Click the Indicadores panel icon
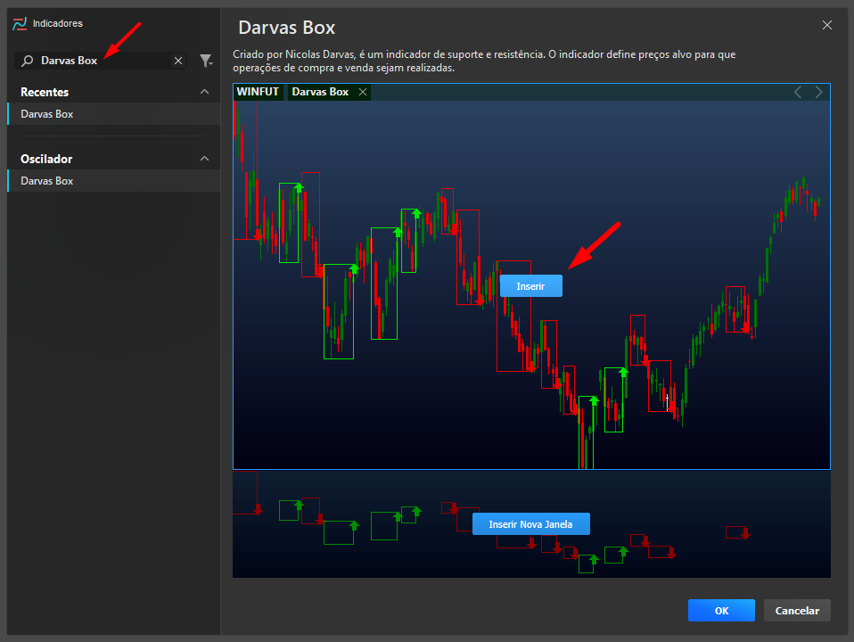This screenshot has width=854, height=642. pyautogui.click(x=19, y=23)
